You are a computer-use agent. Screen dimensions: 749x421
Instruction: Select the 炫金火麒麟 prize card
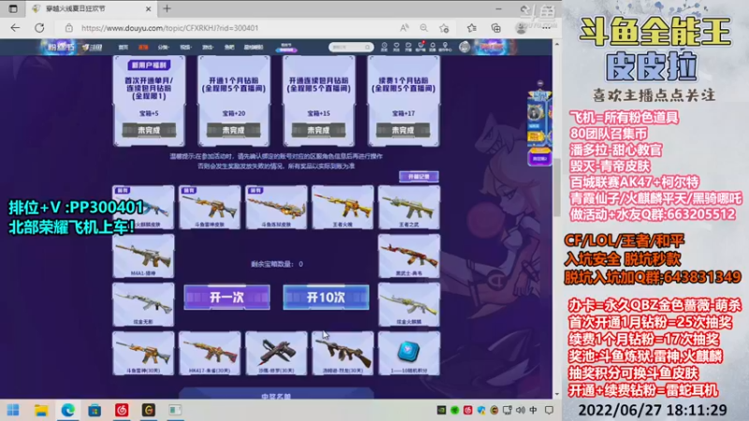(409, 305)
